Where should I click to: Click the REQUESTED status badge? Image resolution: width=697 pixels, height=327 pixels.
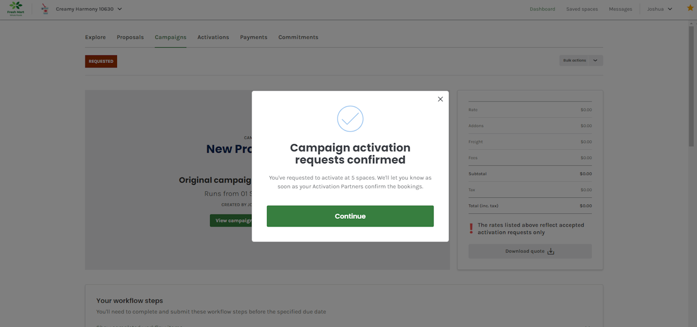point(101,61)
